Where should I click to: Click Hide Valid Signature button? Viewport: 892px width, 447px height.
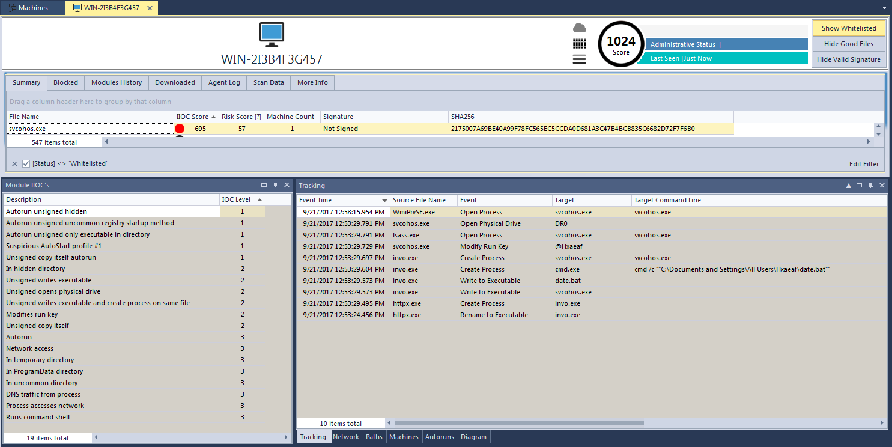(x=848, y=59)
